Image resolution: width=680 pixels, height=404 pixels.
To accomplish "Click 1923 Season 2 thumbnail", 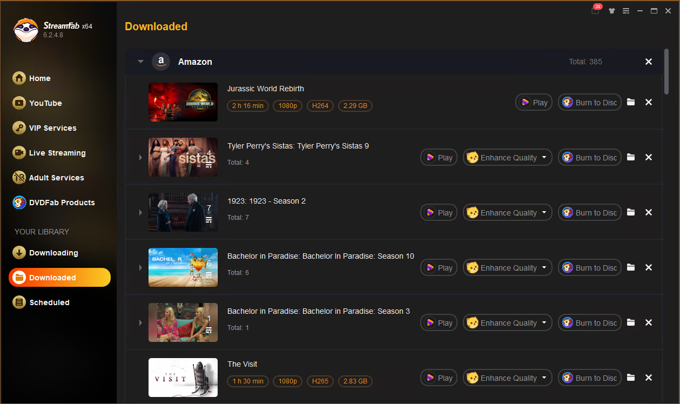I will pyautogui.click(x=183, y=212).
